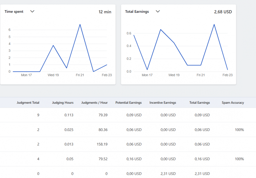Expand the Time spent chart dropdown chevron
This screenshot has height=178, width=256.
(x=32, y=11)
